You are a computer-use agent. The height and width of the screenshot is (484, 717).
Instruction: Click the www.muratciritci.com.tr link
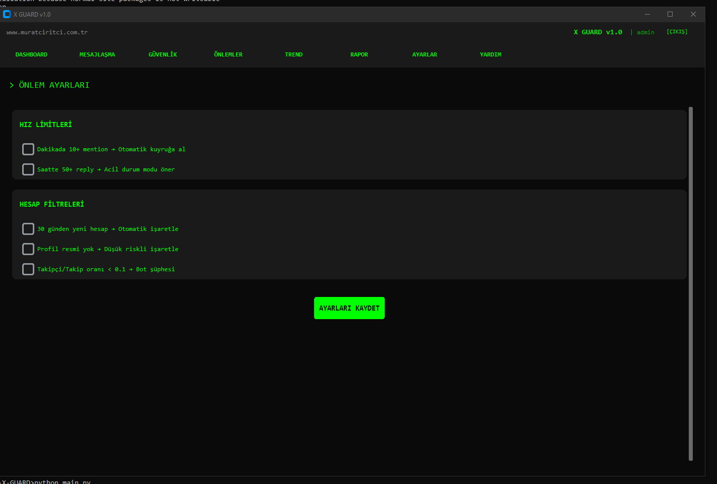(47, 32)
